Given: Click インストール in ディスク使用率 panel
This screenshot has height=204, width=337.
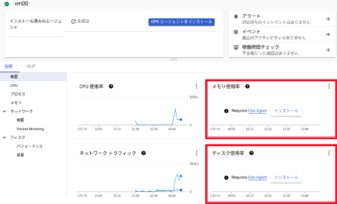Looking at the screenshot, I should click(286, 178).
